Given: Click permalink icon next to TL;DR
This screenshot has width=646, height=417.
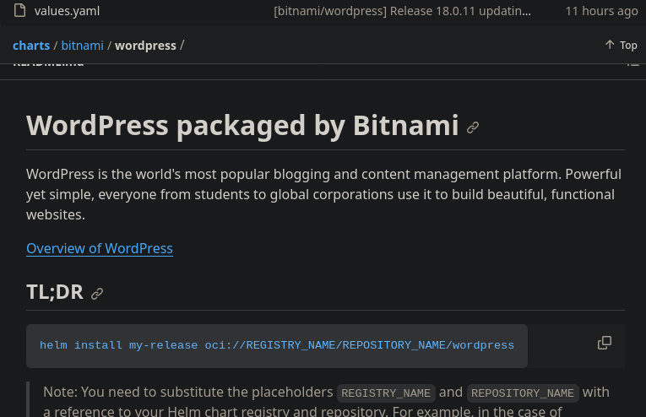Looking at the screenshot, I should coord(97,294).
